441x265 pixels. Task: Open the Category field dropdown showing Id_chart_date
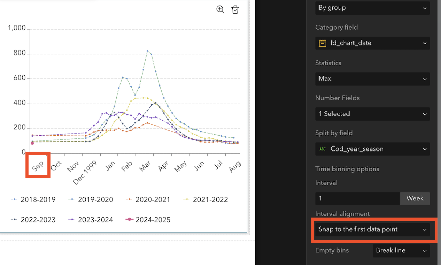click(372, 43)
